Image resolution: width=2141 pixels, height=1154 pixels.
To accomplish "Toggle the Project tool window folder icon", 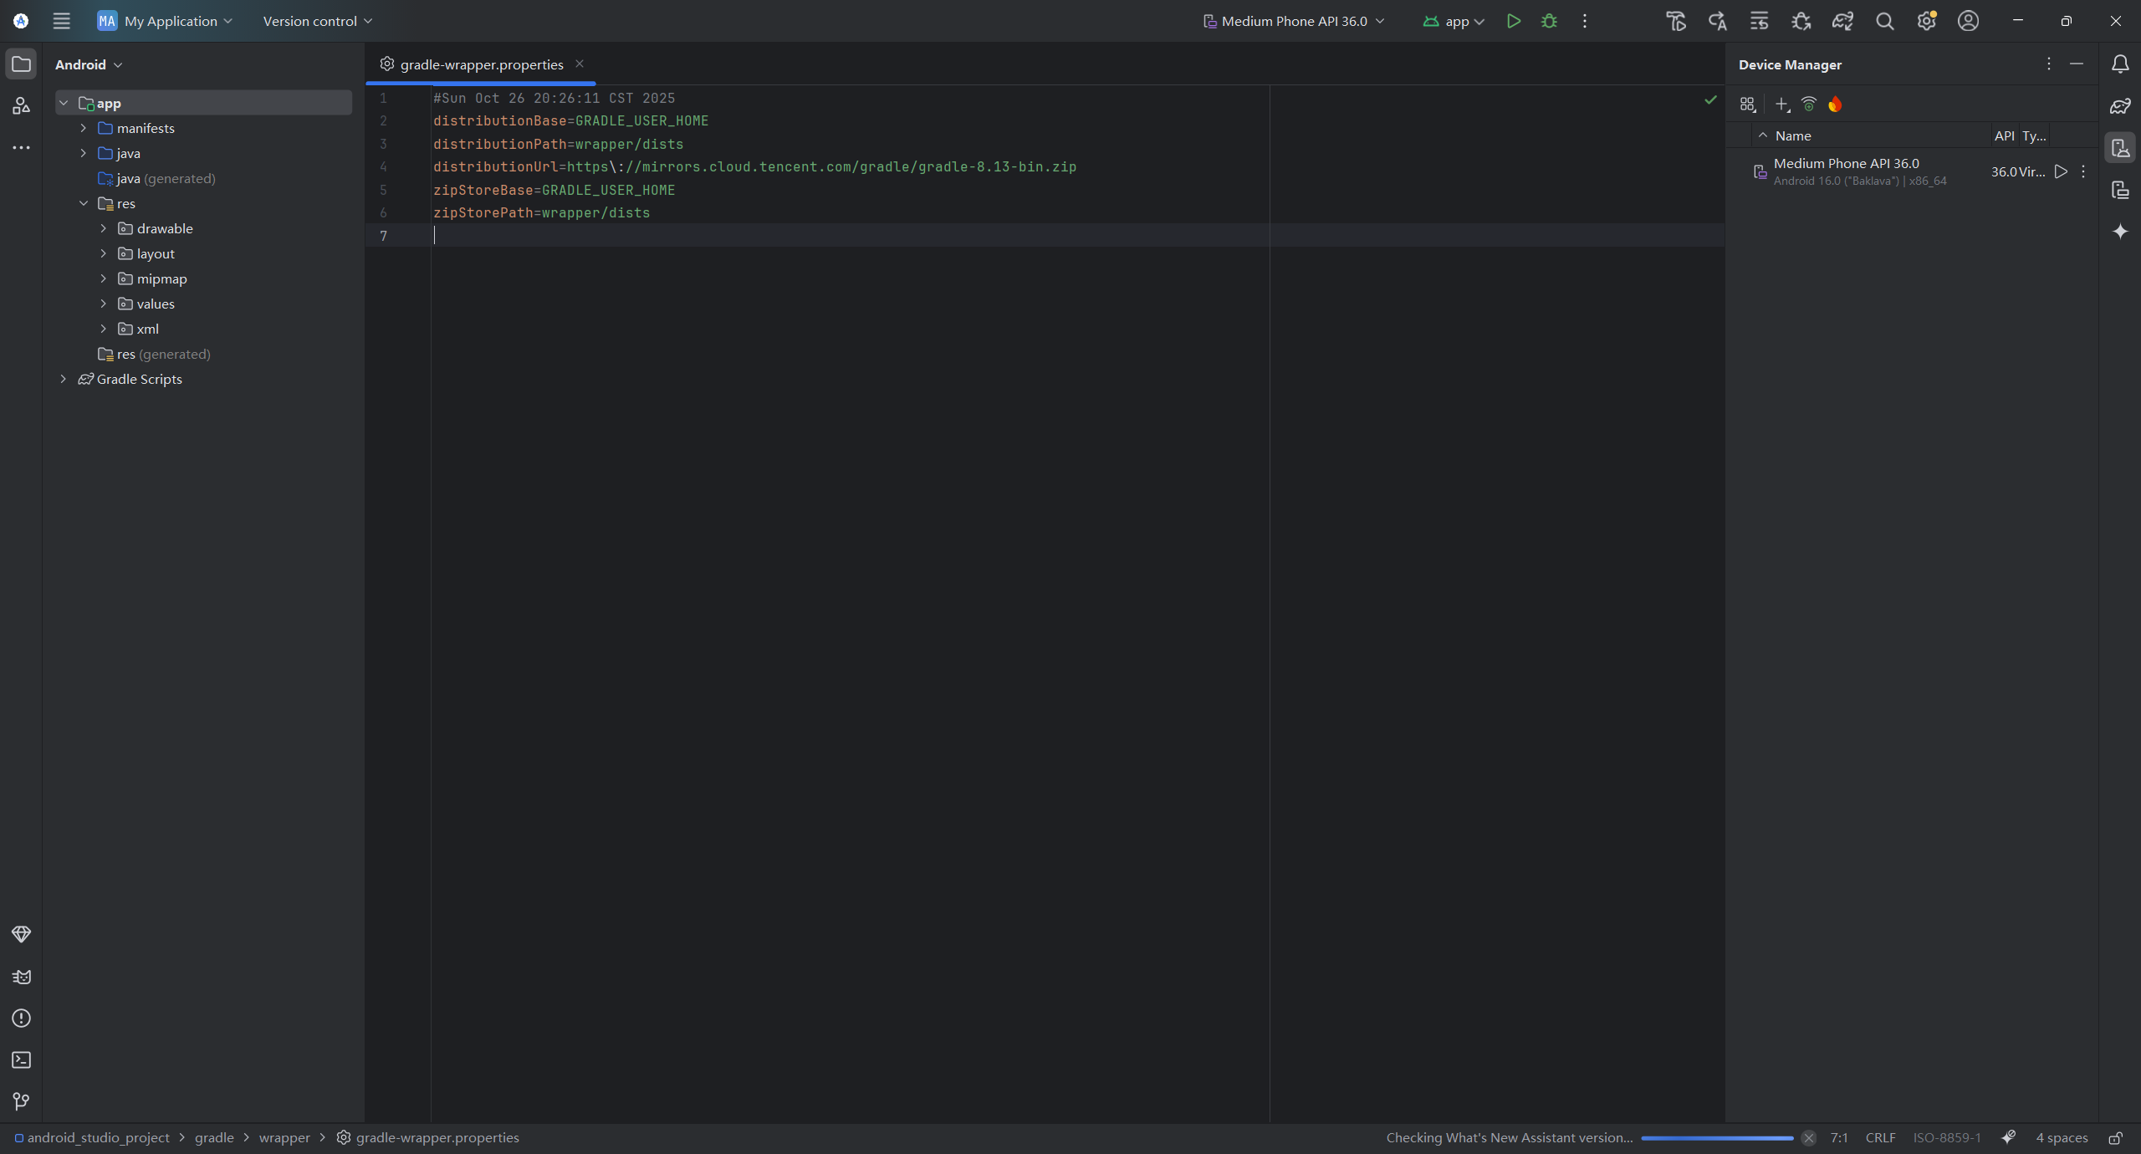I will click(x=21, y=64).
